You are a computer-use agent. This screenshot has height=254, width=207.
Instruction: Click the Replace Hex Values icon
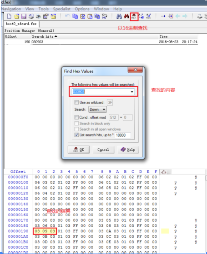tap(148, 16)
